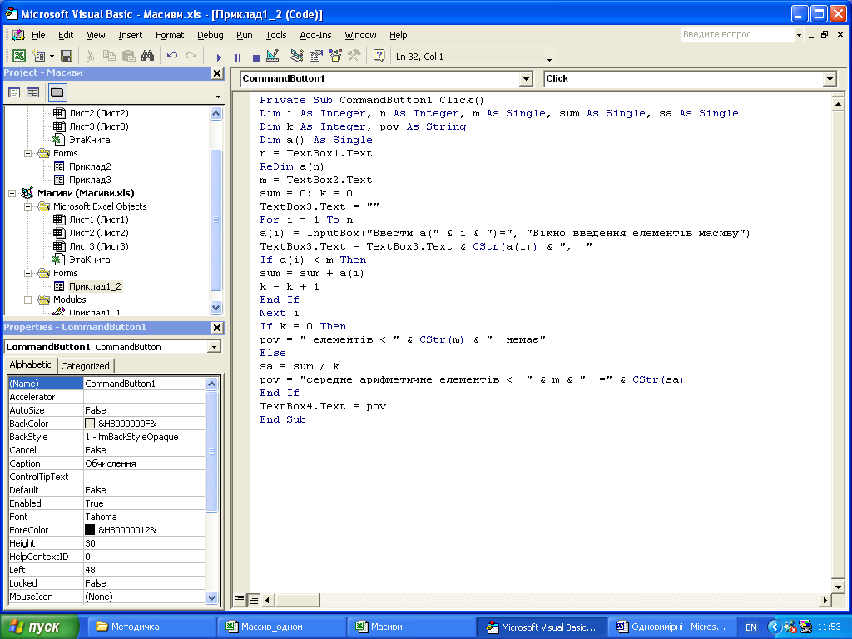This screenshot has height=639, width=852.
Task: Click Properties list scroll down arrow
Action: coord(212,597)
